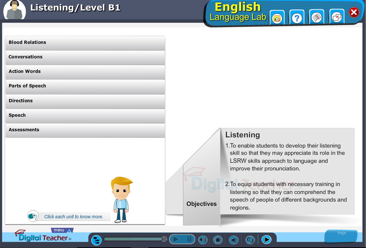
Task: Click the playback progress slider knob
Action: 164,239
